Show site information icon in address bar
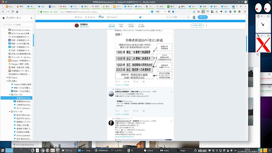272x153 pixels. pos(38,11)
